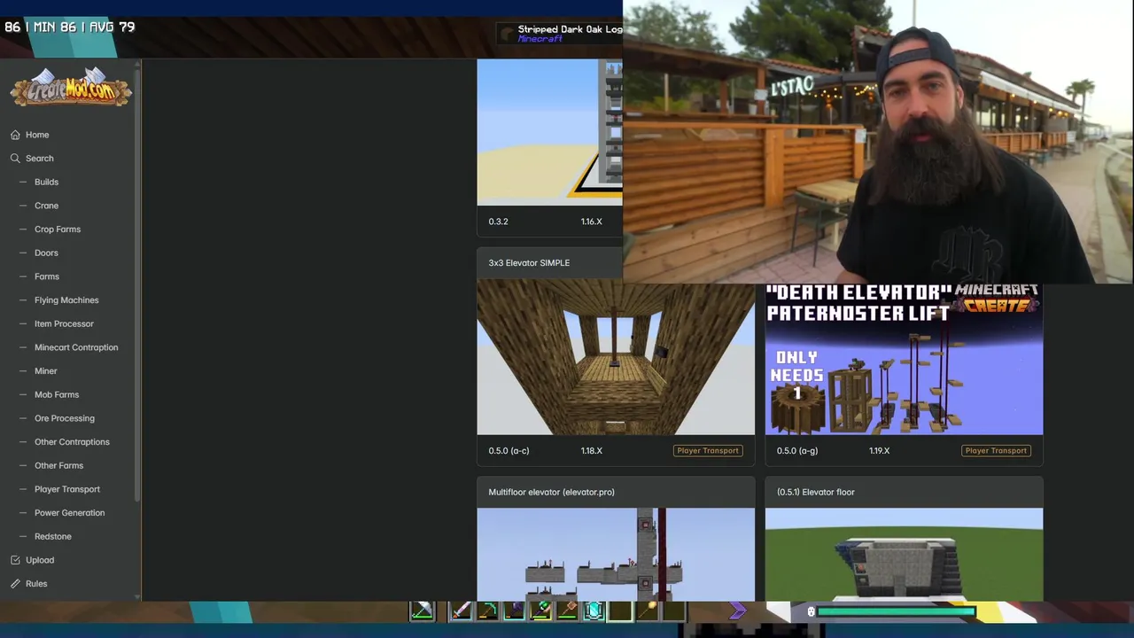Image resolution: width=1134 pixels, height=638 pixels.
Task: Select the cyan gem hotbar slot
Action: coord(594,611)
